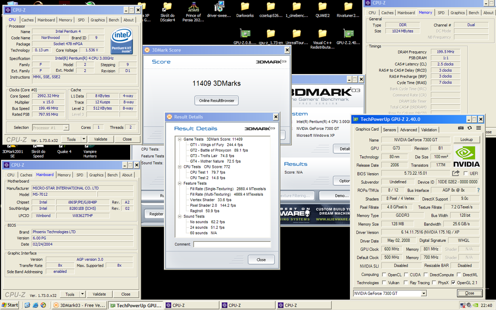
Task: Close the Result Details dialog with Close button
Action: (x=261, y=260)
